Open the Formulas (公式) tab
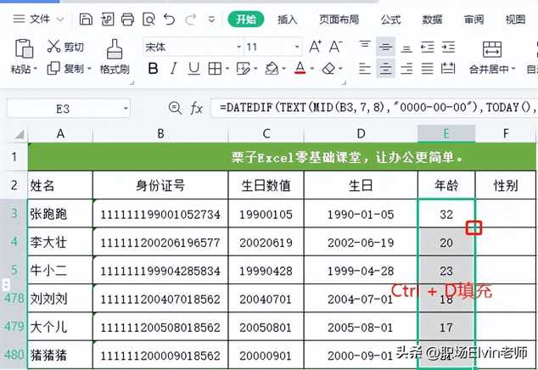Image resolution: width=538 pixels, height=370 pixels. coord(390,19)
